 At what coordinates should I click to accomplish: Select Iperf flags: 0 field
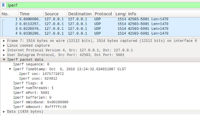pyautogui.click(x=28, y=83)
